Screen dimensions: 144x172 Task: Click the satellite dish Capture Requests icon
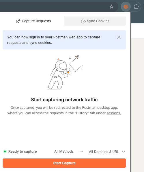click(x=18, y=21)
